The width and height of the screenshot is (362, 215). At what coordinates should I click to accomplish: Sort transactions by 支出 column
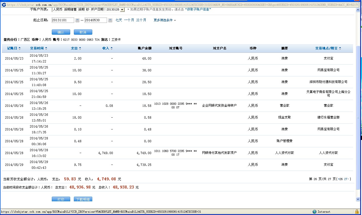[76, 48]
